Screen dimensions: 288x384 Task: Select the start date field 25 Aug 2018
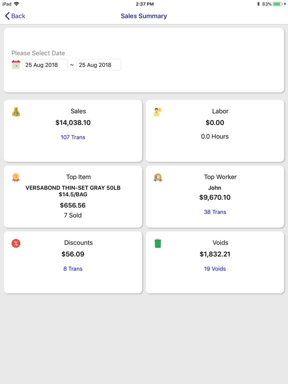pos(45,65)
